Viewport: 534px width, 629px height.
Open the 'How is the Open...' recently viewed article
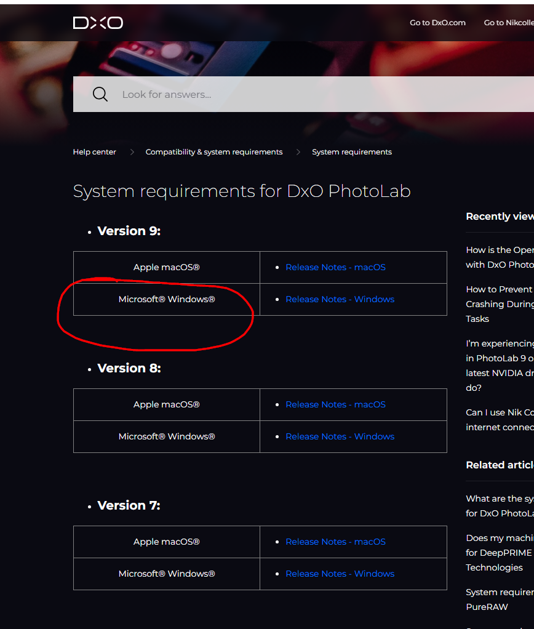tap(499, 257)
